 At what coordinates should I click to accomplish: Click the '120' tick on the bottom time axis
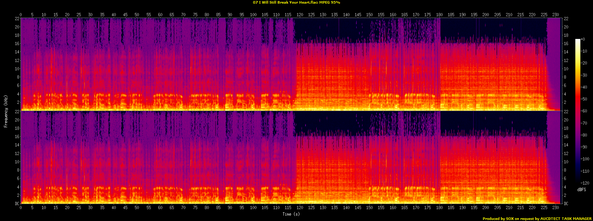[x=299, y=208]
